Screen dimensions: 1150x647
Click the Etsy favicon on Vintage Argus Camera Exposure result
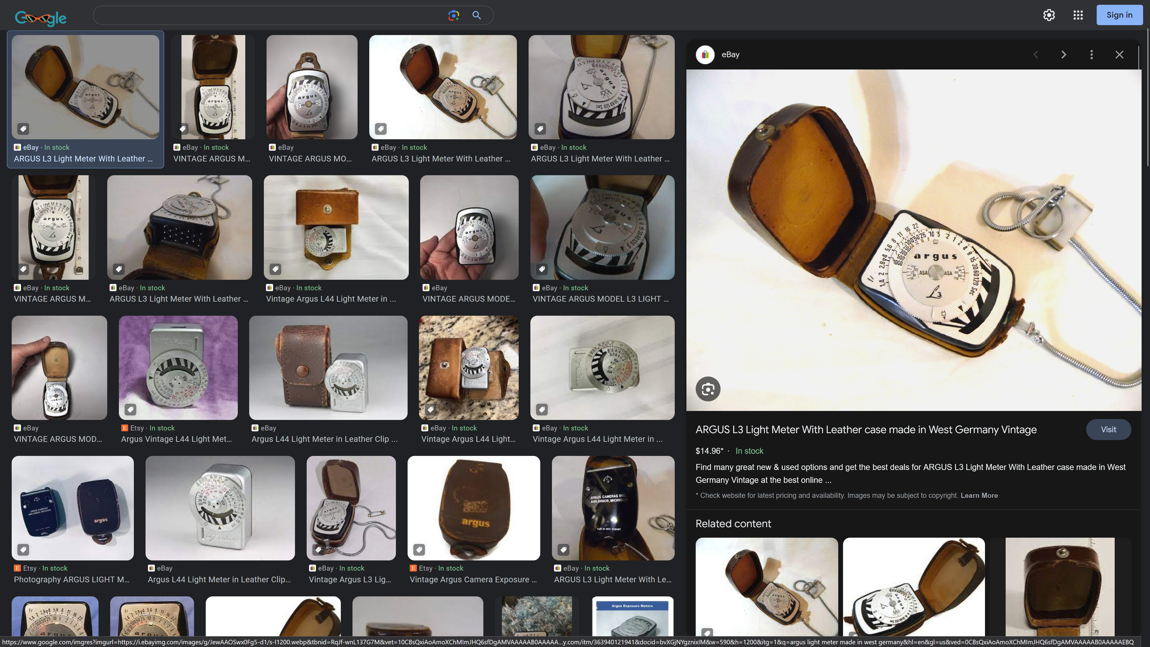(x=413, y=568)
